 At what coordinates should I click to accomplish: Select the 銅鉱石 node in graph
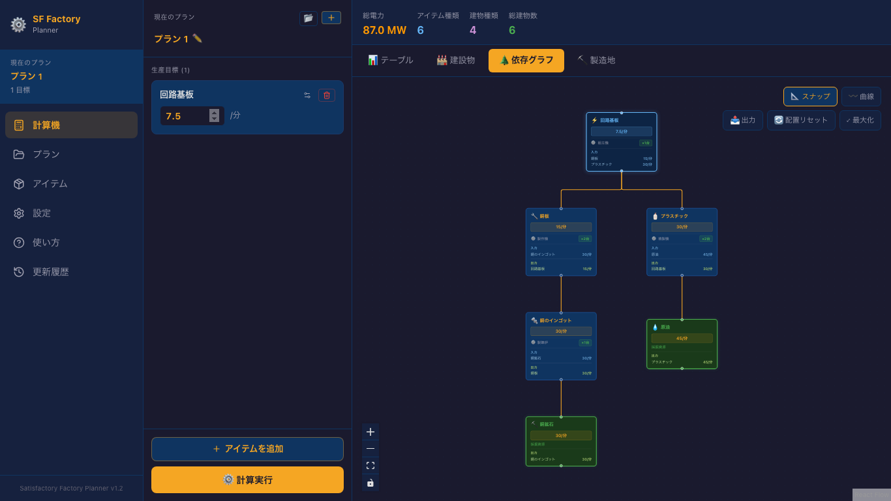(561, 441)
